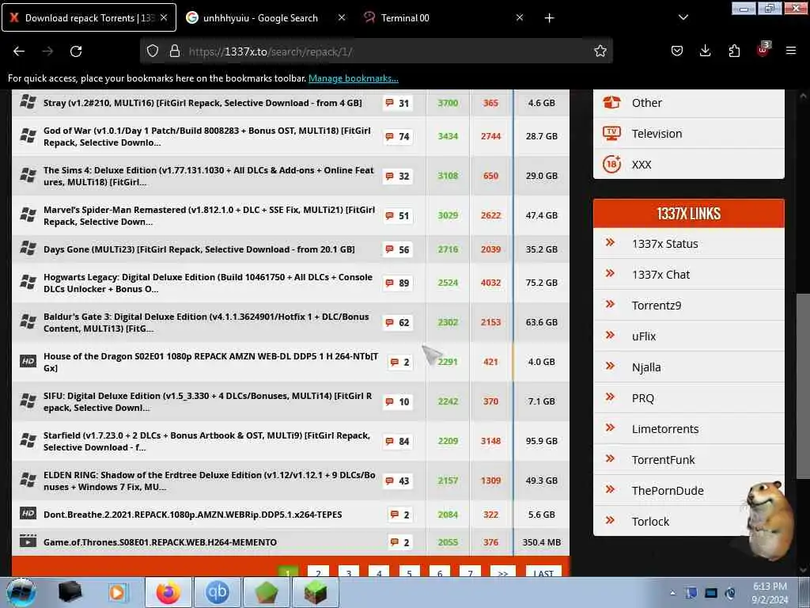Select the Download repack Torrents tab
The image size is (810, 608).
point(89,17)
